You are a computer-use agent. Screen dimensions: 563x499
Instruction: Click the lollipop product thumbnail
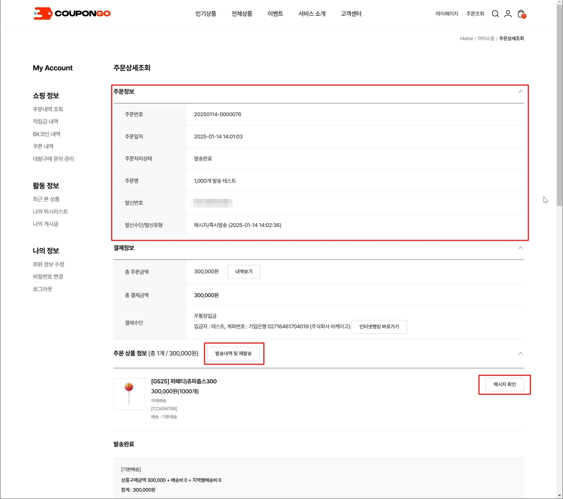tap(129, 394)
